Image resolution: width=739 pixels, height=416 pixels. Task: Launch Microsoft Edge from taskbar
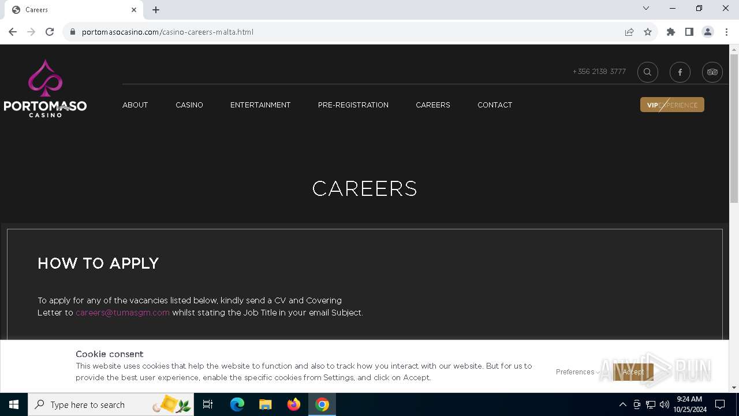coord(237,404)
